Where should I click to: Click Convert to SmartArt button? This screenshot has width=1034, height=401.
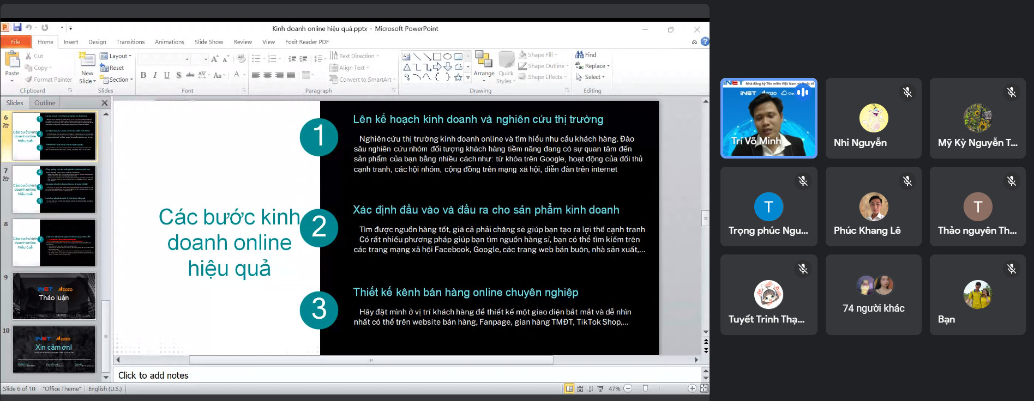click(x=362, y=80)
